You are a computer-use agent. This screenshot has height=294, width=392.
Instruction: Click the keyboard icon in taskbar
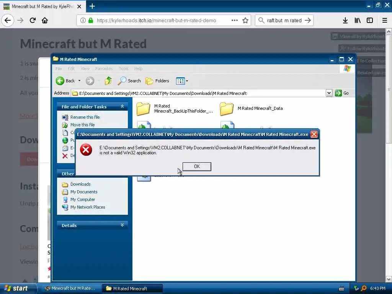click(x=341, y=289)
